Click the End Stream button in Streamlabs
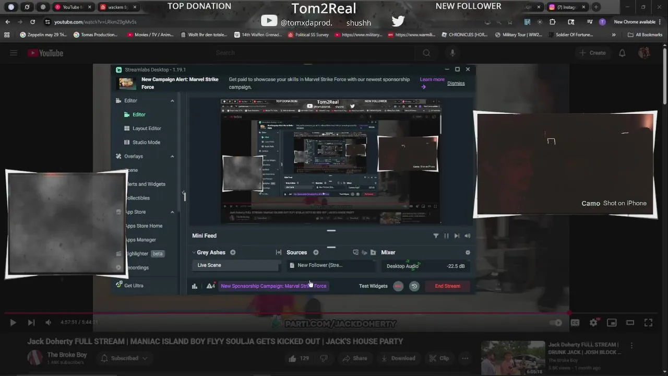The width and height of the screenshot is (668, 376). 447,286
